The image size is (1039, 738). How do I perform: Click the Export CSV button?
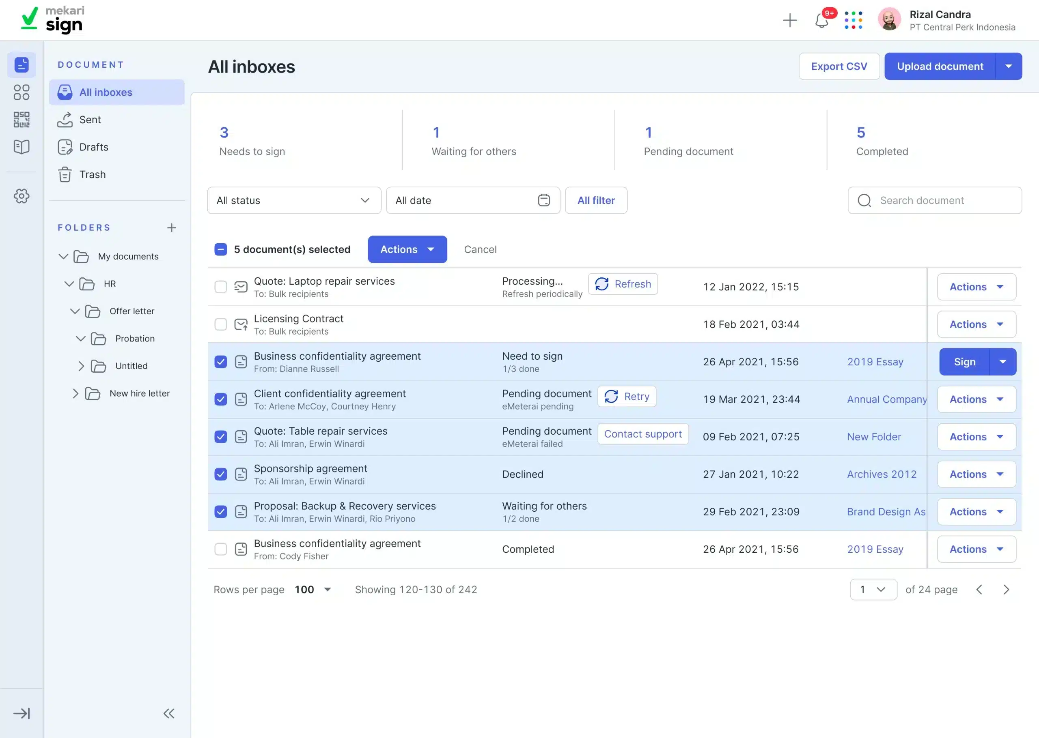point(839,67)
